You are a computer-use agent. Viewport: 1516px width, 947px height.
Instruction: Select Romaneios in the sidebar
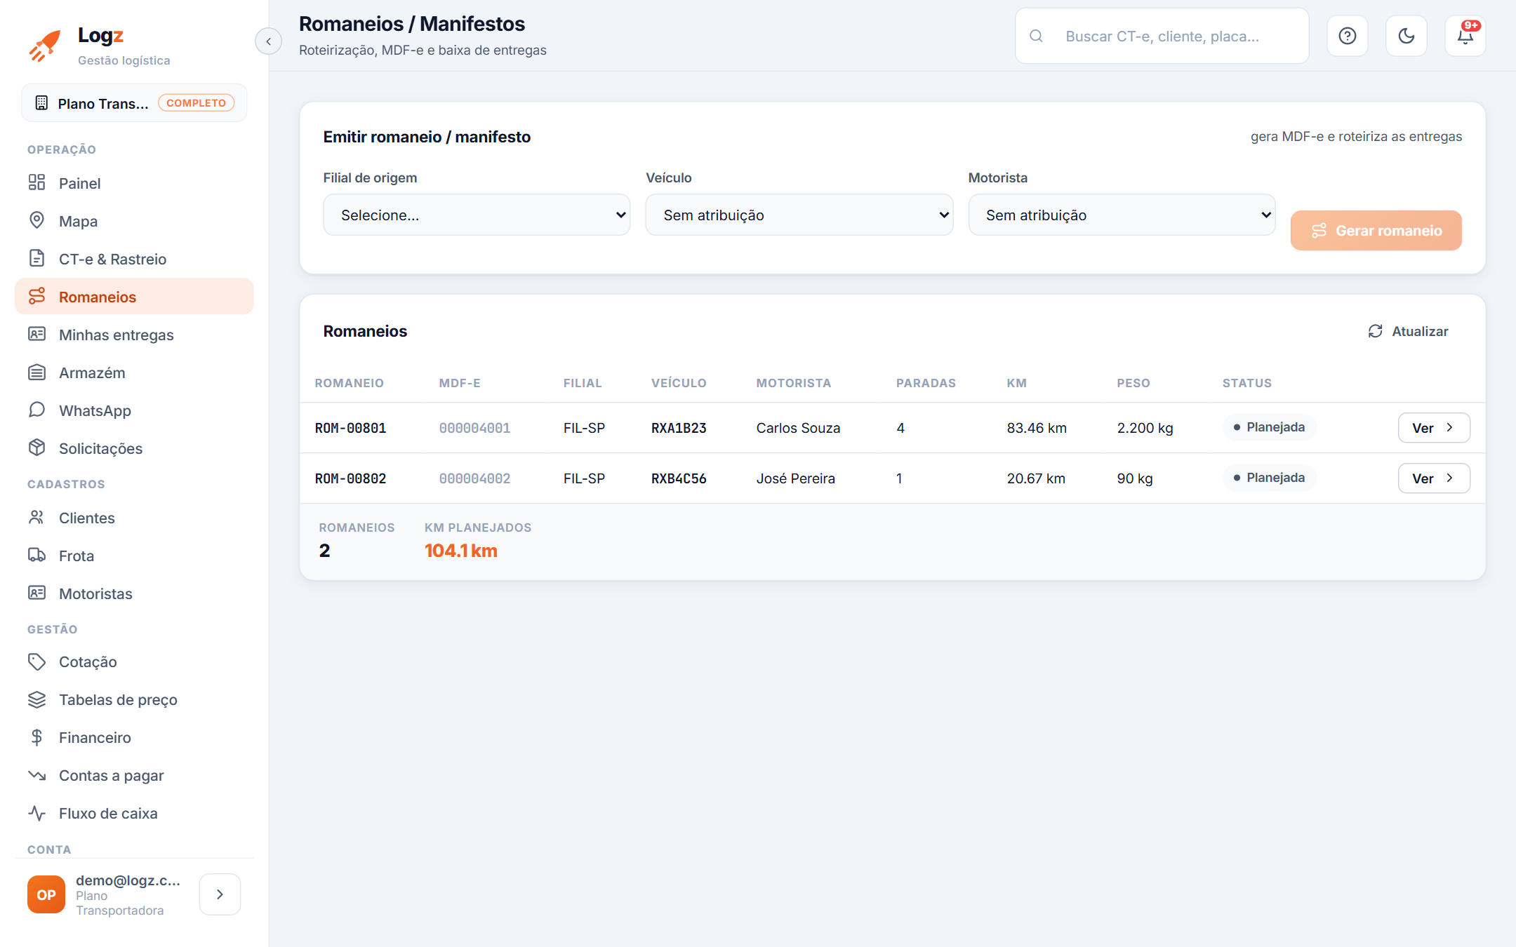click(134, 297)
